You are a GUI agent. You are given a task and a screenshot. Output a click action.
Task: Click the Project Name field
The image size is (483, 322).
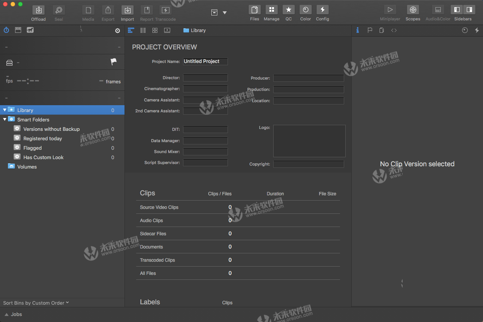205,61
